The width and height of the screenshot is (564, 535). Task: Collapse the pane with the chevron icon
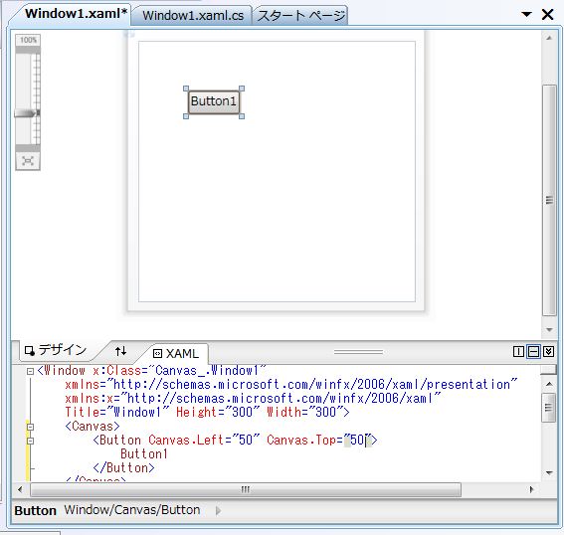coord(548,351)
